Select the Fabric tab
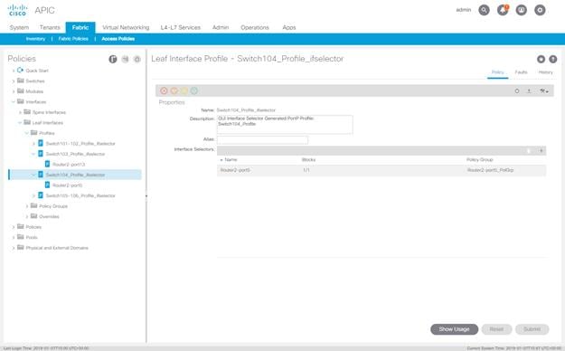565x351 pixels. tap(80, 27)
